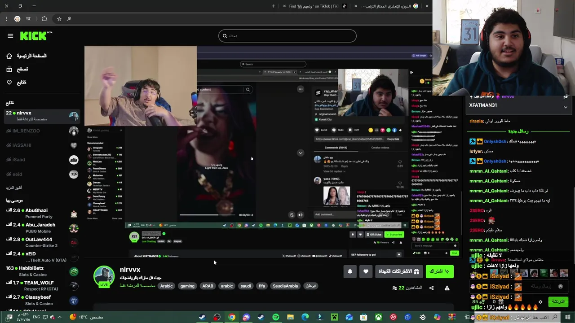Screen dimensions: 575x323
Task: Open Spotify from the taskbar
Action: tap(276, 317)
